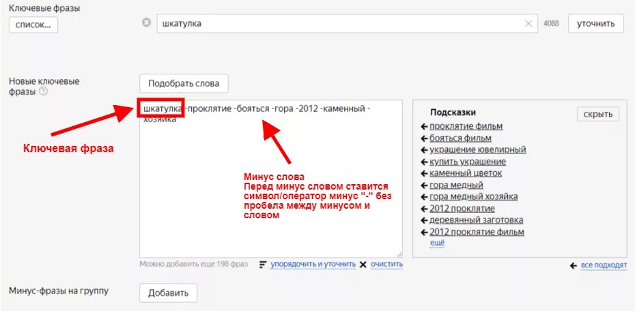Click the Минус-фразы на группу label
The height and width of the screenshot is (311, 635).
click(59, 291)
